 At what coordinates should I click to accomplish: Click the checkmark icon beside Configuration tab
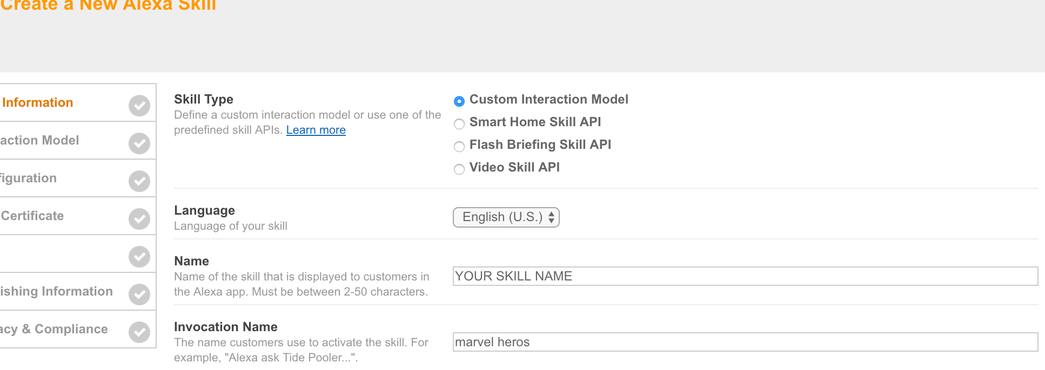pyautogui.click(x=139, y=181)
